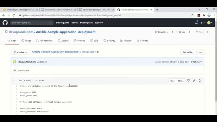Open the GitHub home logo
This screenshot has width=217, height=122.
pyautogui.click(x=5, y=23)
